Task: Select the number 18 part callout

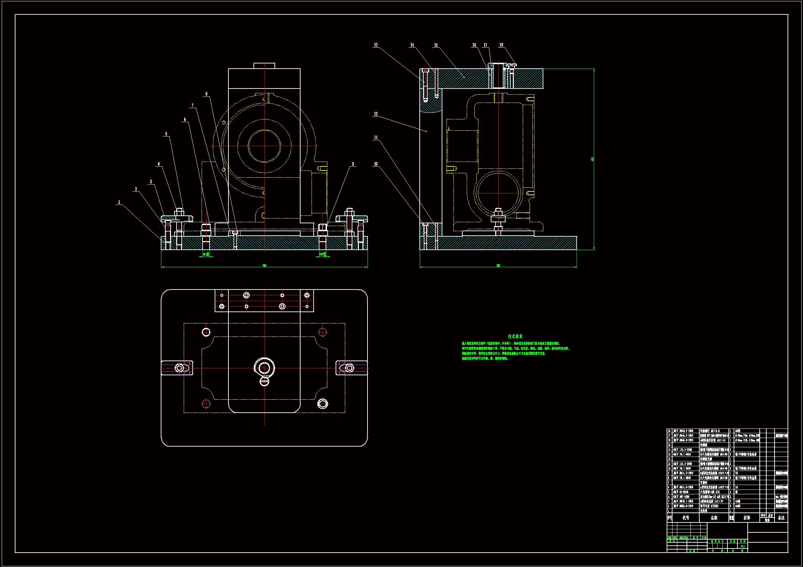Action: coord(501,45)
